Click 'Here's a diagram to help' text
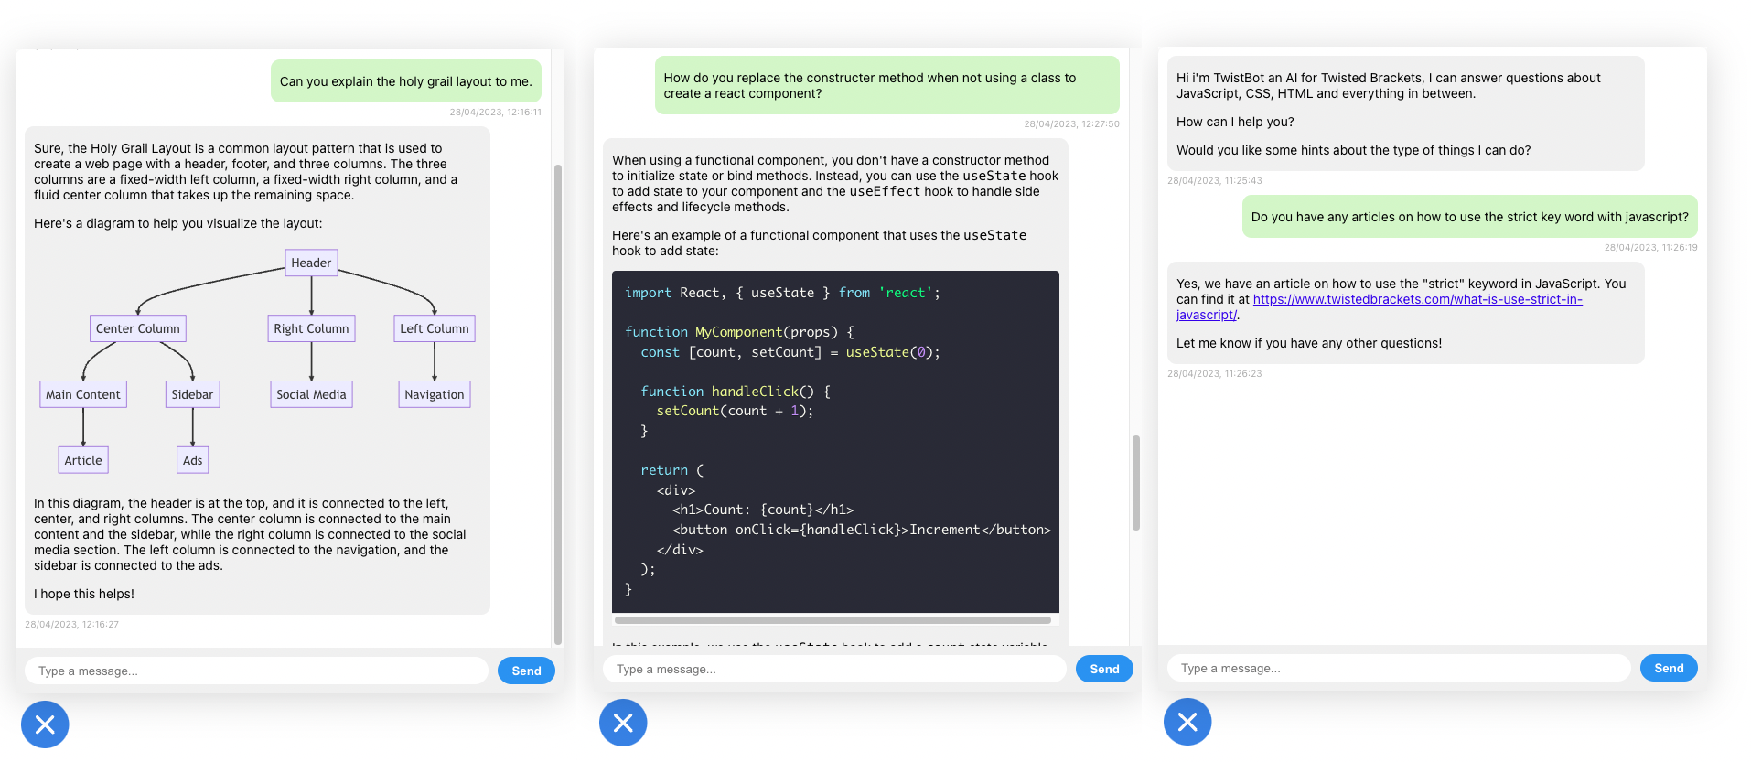1751x762 pixels. (x=178, y=223)
